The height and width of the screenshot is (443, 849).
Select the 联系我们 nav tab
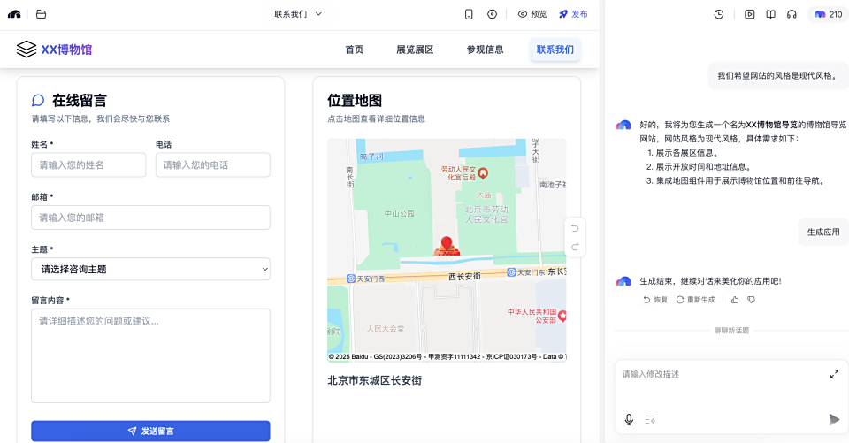pos(555,50)
